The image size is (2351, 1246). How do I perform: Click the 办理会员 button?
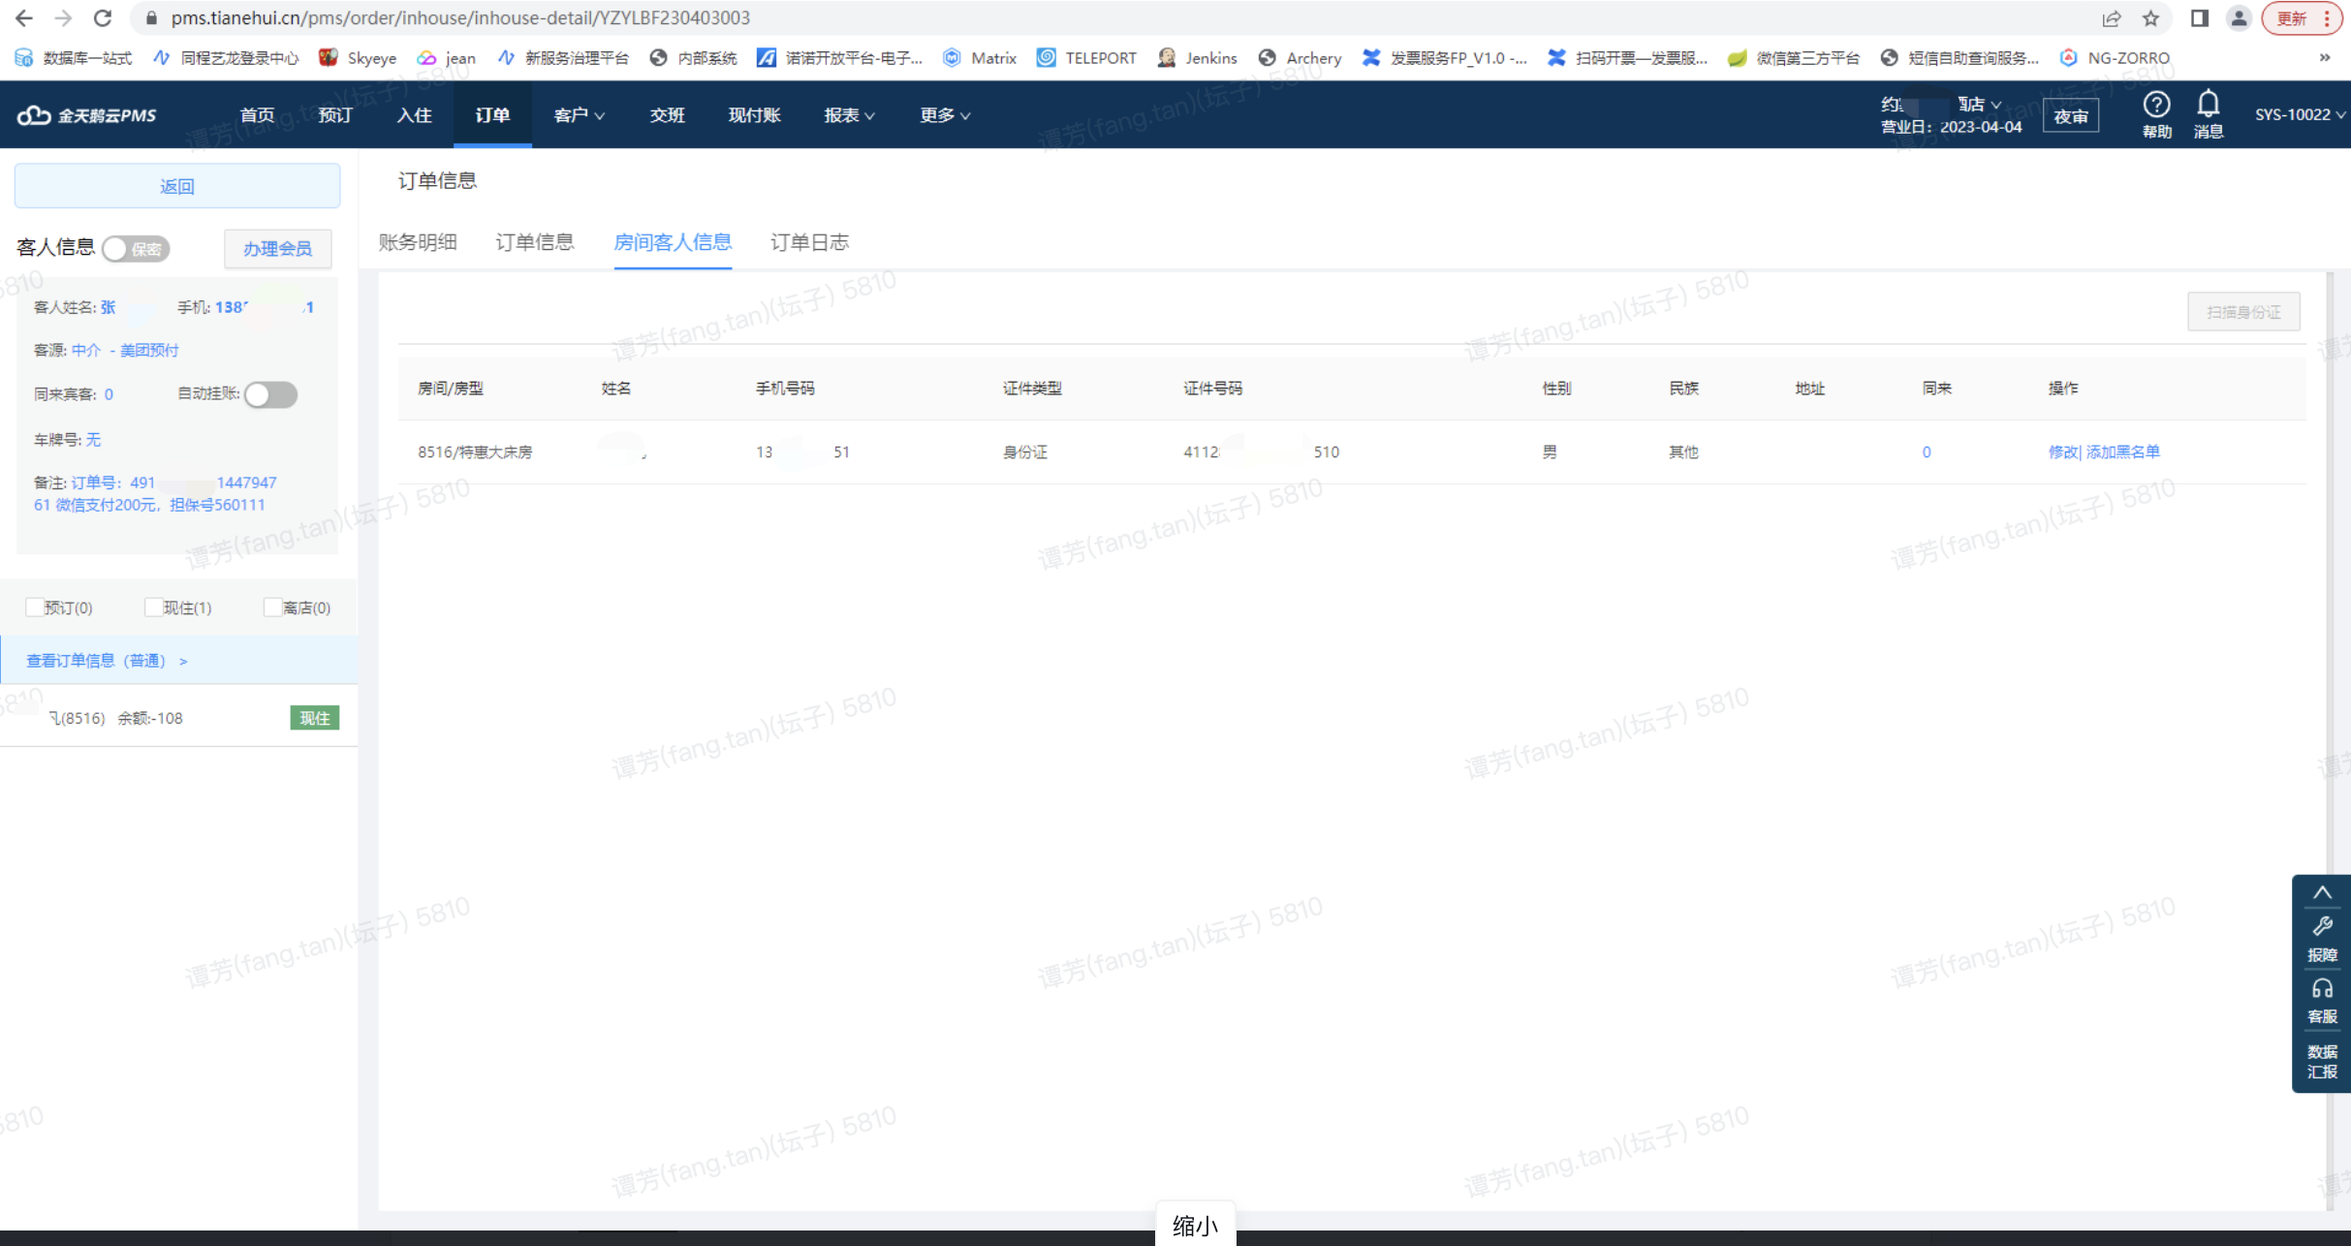coord(277,249)
